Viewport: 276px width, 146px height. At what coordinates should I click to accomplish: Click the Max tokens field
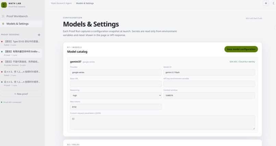point(116,107)
